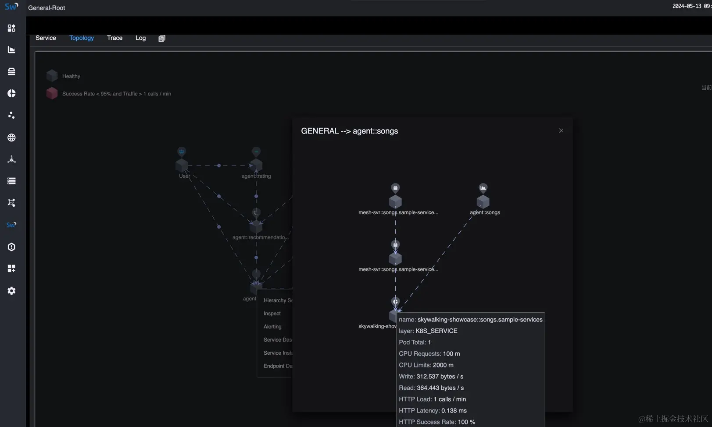Viewport: 712px width, 427px height.
Task: Open the Service tab
Action: click(46, 38)
